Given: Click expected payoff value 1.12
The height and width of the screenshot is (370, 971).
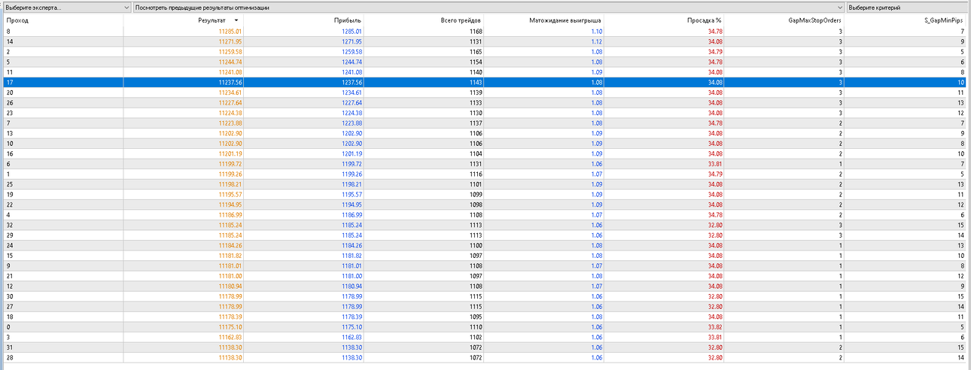Looking at the screenshot, I should (597, 41).
